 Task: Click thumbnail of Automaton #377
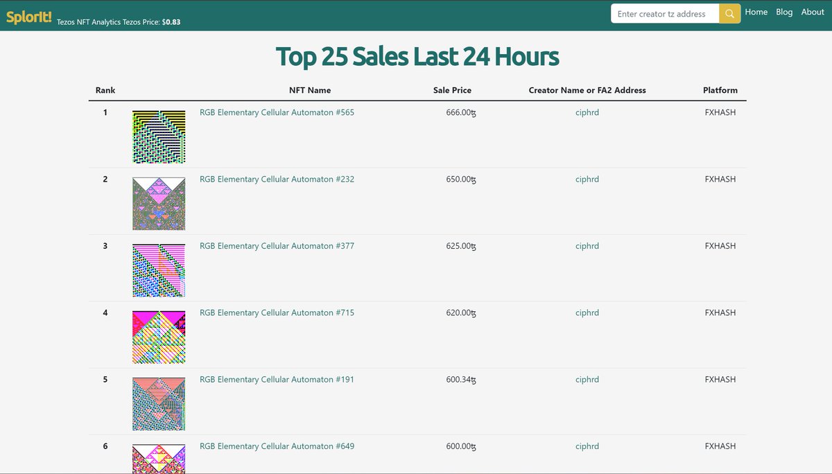coord(159,270)
